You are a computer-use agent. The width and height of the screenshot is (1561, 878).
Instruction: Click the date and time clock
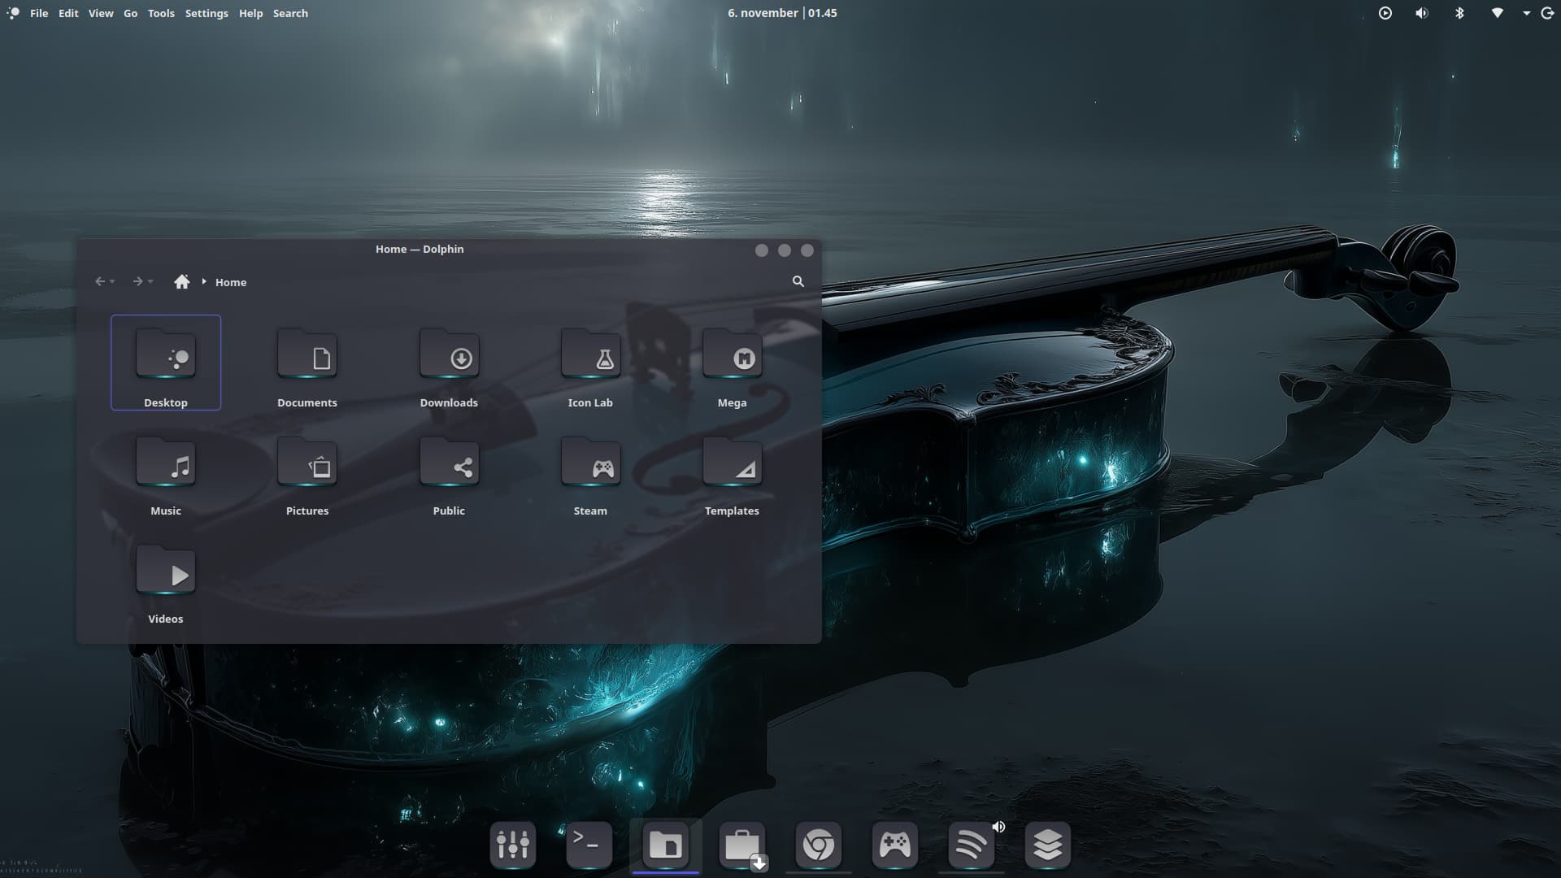click(x=782, y=13)
